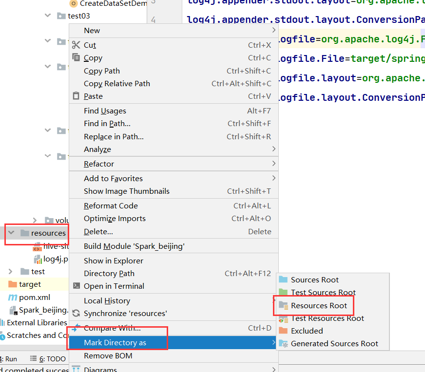Expand the test folder in project tree
Screen dimensions: 425x372
pos(10,271)
